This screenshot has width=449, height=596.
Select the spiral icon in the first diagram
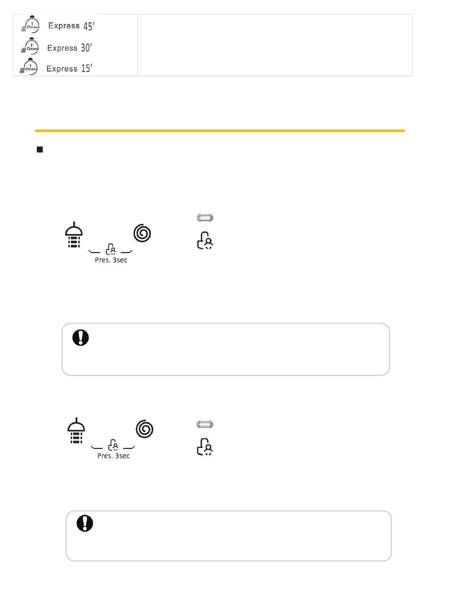click(143, 233)
